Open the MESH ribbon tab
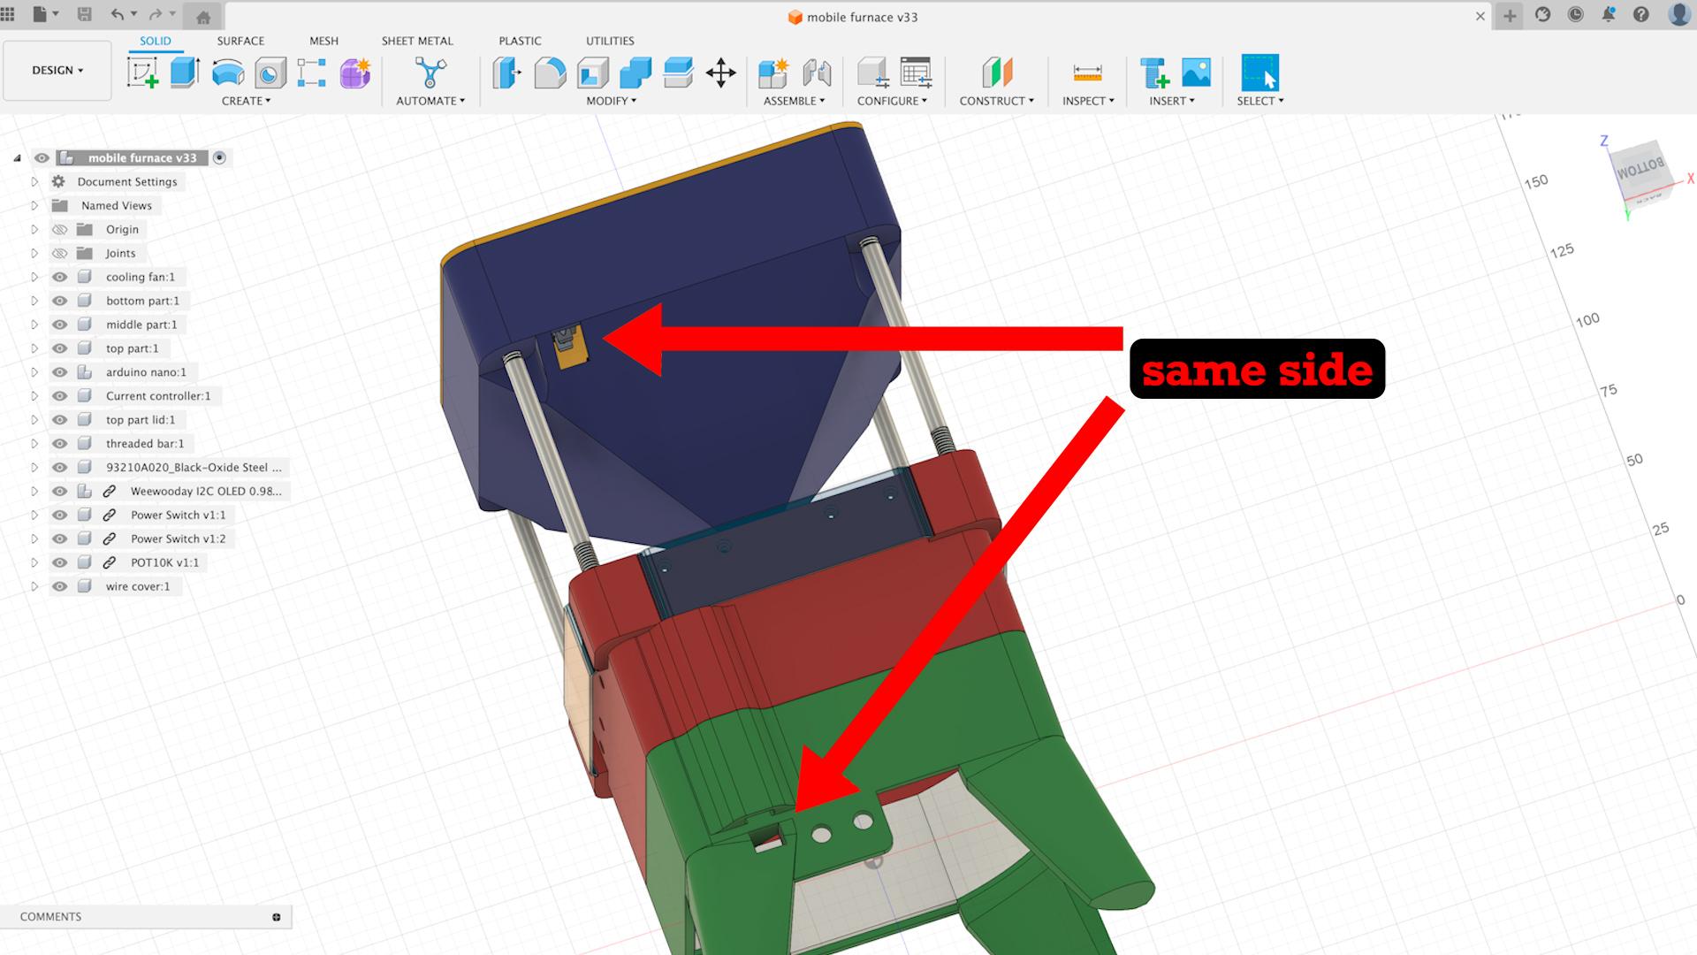The width and height of the screenshot is (1697, 955). [324, 41]
